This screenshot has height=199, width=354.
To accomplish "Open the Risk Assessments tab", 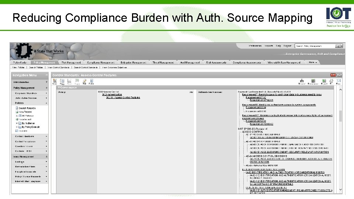I will click(x=216, y=63).
